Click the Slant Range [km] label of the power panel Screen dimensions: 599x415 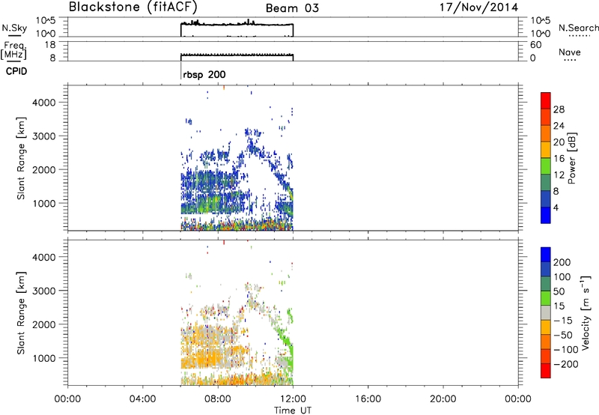click(21, 158)
